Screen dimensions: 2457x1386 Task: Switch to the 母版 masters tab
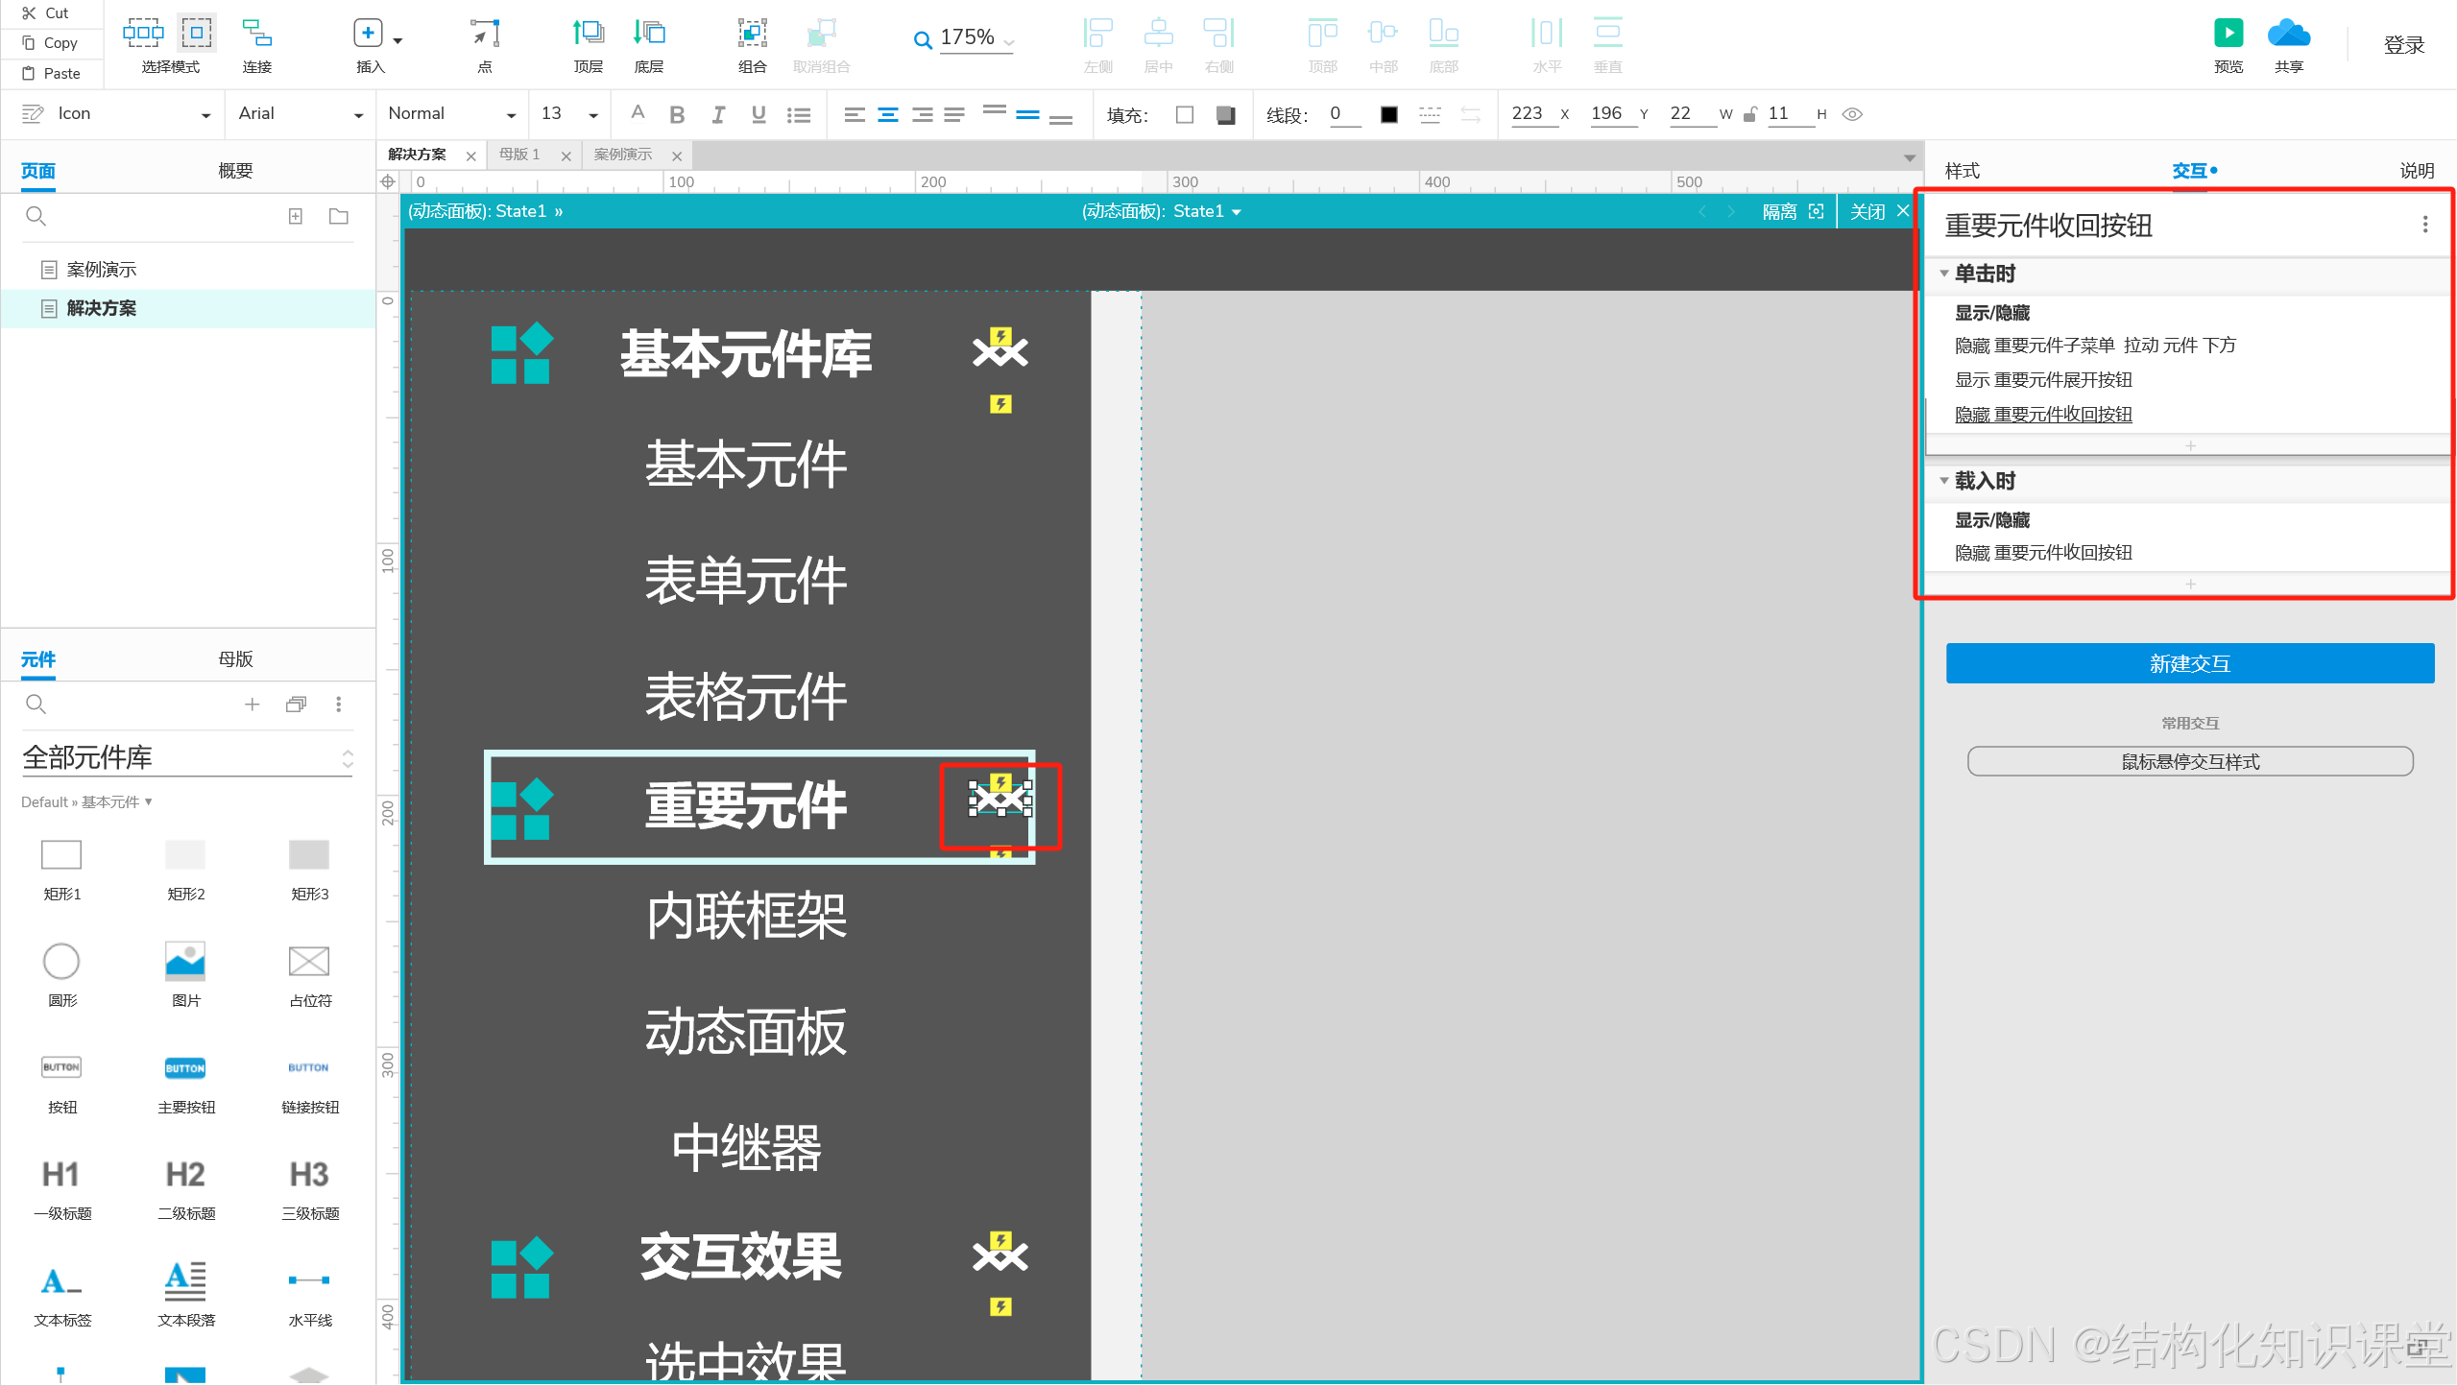[x=235, y=658]
